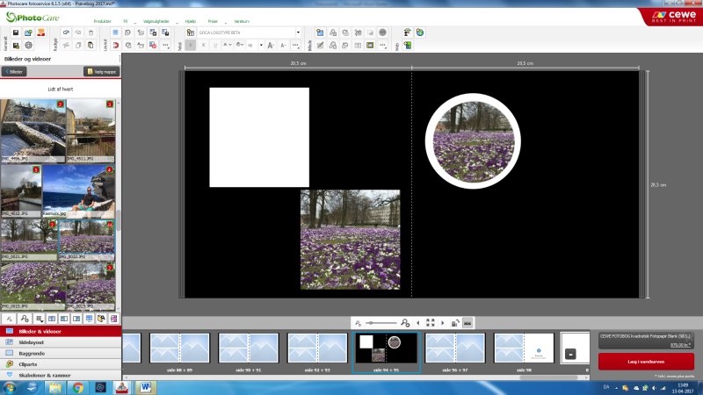Toggle bold text formatting

coord(191,45)
